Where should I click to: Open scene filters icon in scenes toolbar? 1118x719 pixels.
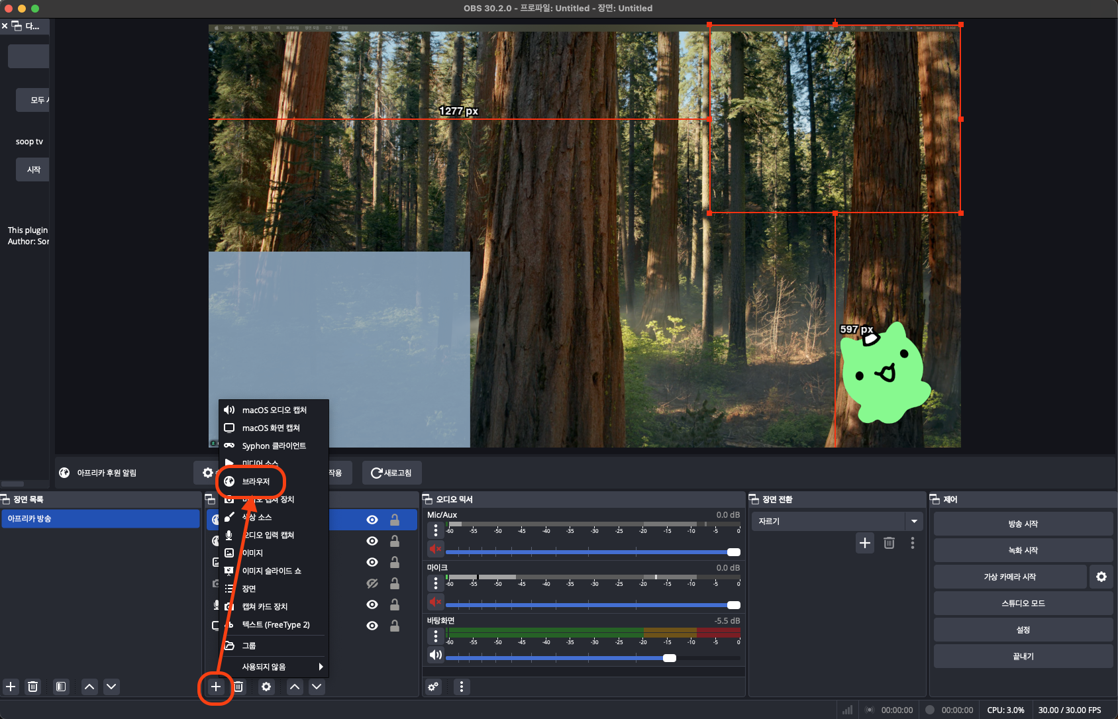coord(61,687)
